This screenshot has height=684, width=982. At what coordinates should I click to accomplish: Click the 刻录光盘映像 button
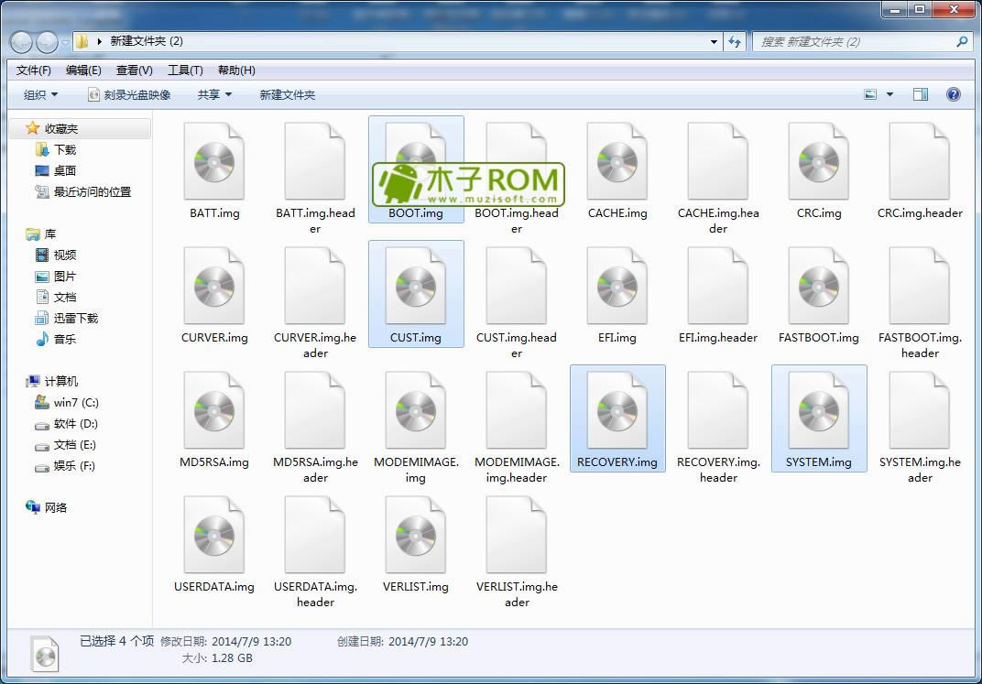point(129,94)
